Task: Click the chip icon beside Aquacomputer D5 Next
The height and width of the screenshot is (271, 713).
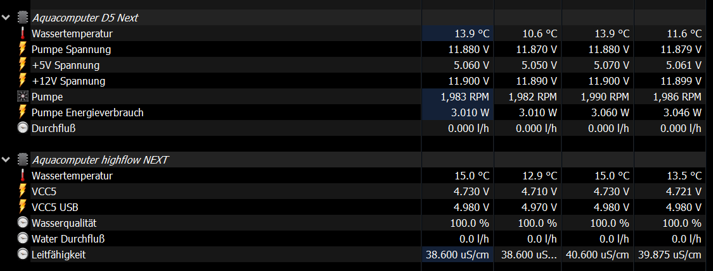Action: pos(22,18)
